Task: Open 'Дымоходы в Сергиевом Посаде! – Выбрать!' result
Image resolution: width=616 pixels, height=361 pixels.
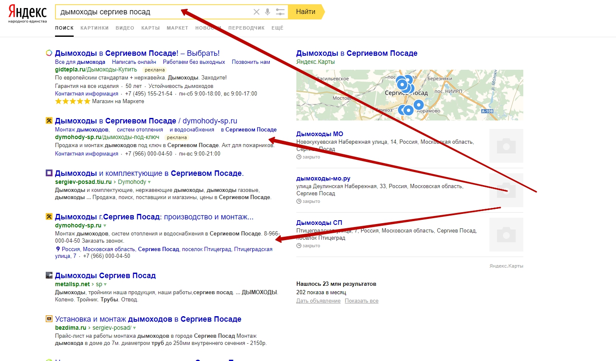Action: pos(137,53)
